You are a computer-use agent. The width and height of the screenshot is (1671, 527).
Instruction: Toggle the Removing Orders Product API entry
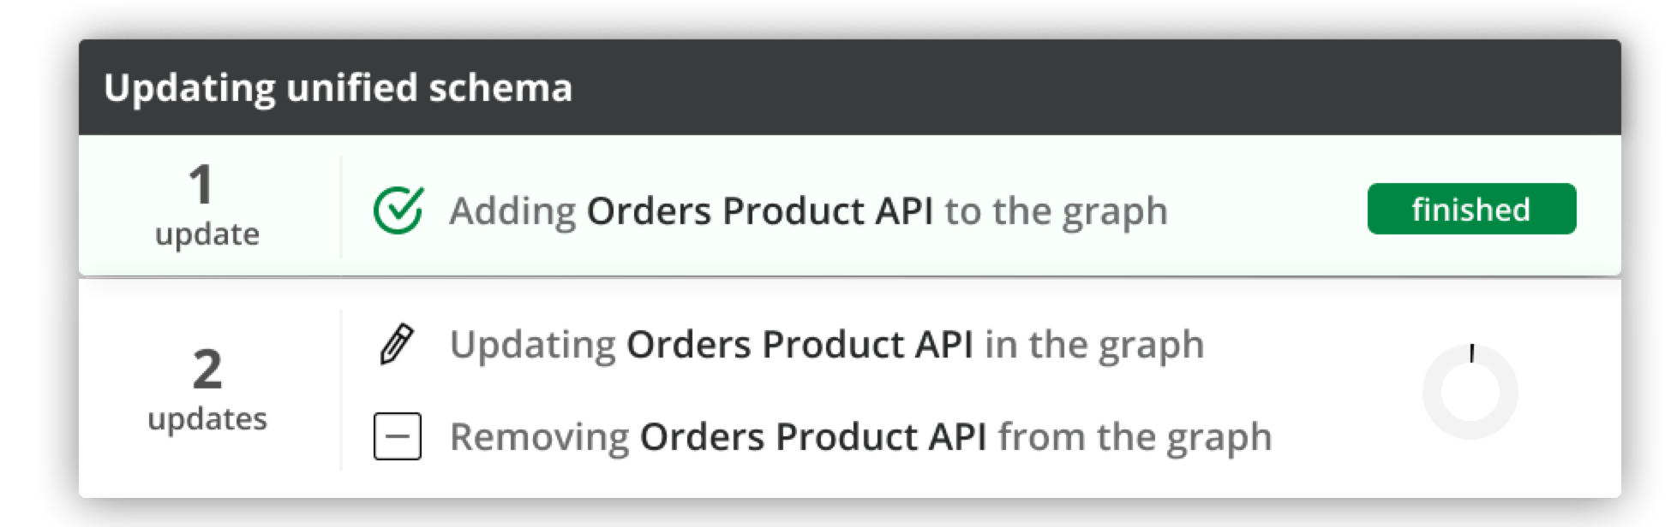point(861,436)
